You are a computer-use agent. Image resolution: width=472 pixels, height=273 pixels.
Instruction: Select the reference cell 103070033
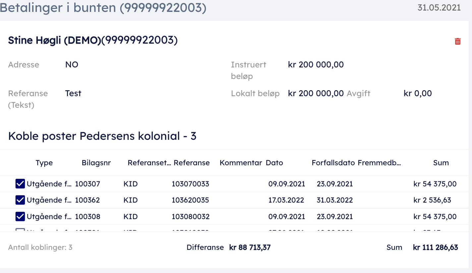click(x=190, y=184)
